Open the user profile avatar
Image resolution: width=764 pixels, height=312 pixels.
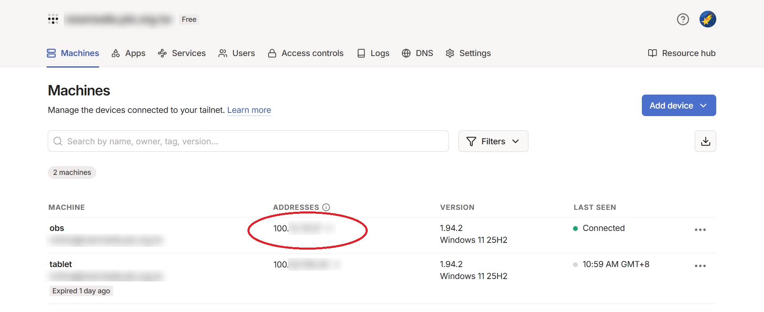coord(707,19)
